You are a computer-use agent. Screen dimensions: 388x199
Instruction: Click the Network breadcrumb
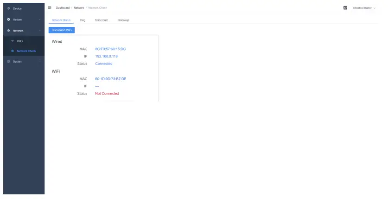[79, 8]
